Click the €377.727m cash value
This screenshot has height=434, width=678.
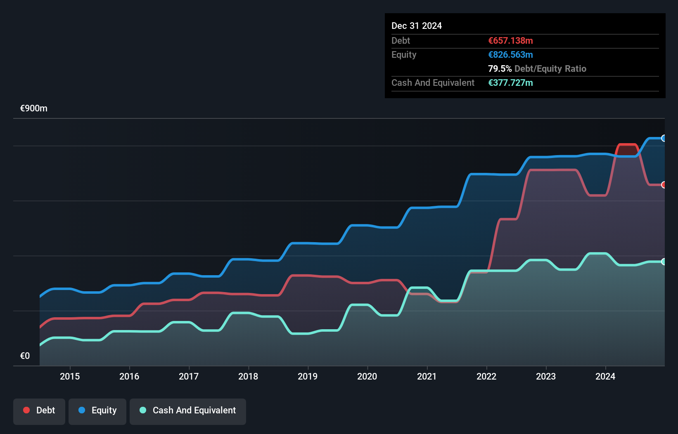pos(510,83)
